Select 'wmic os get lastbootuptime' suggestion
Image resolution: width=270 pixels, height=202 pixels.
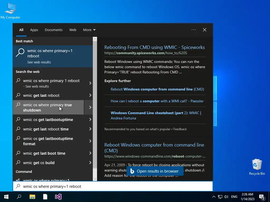pyautogui.click(x=49, y=120)
